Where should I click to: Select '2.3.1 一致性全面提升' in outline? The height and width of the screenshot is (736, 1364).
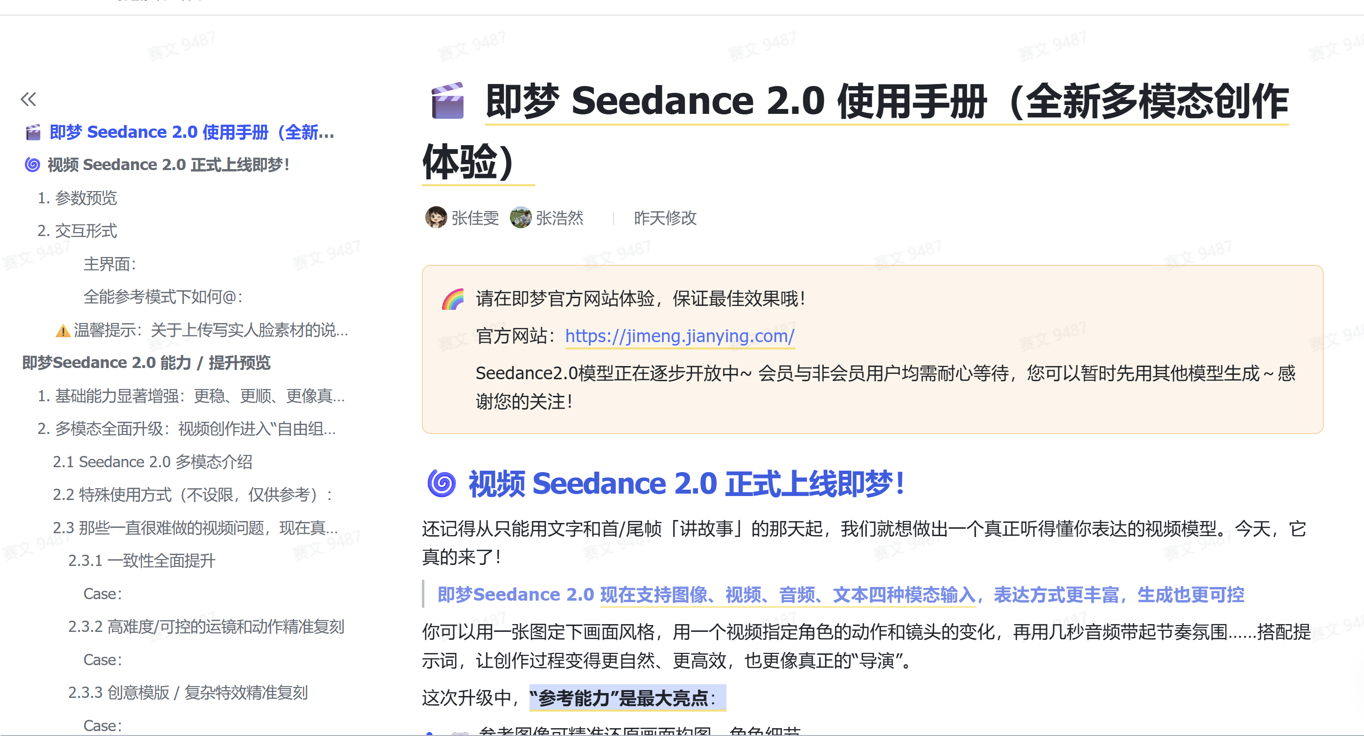click(x=142, y=561)
